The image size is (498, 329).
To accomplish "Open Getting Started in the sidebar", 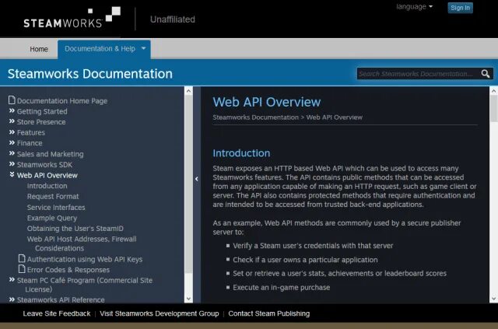I will point(42,111).
